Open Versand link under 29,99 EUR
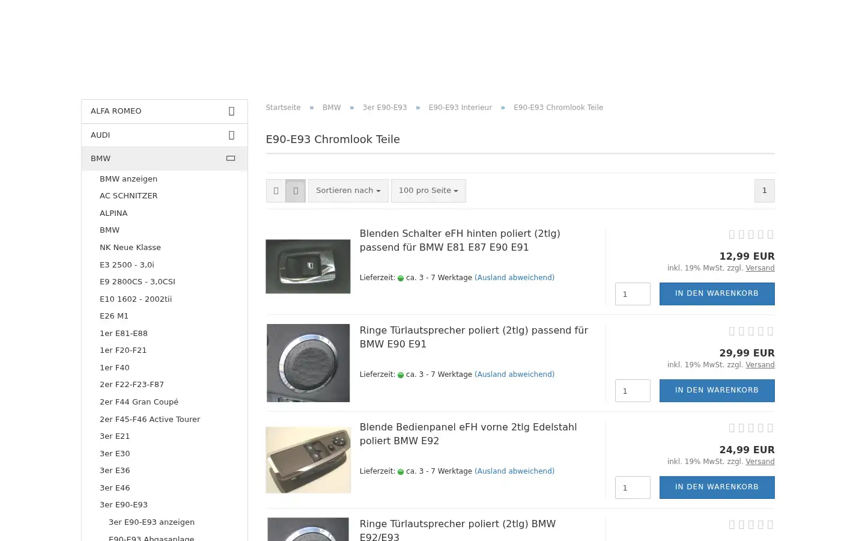Screen dimensions: 865x541 (x=760, y=365)
